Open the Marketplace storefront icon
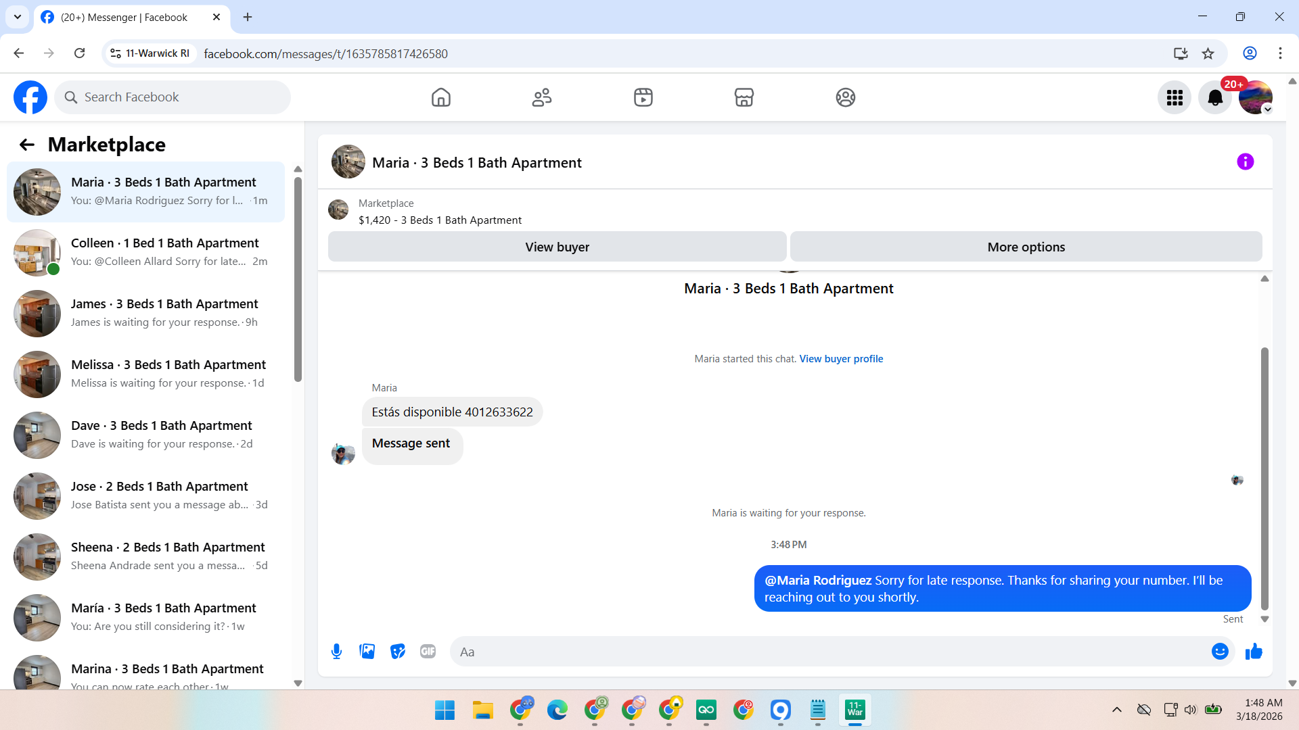1299x730 pixels. coord(744,97)
